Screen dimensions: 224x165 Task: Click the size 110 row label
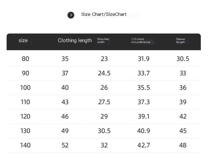25,102
